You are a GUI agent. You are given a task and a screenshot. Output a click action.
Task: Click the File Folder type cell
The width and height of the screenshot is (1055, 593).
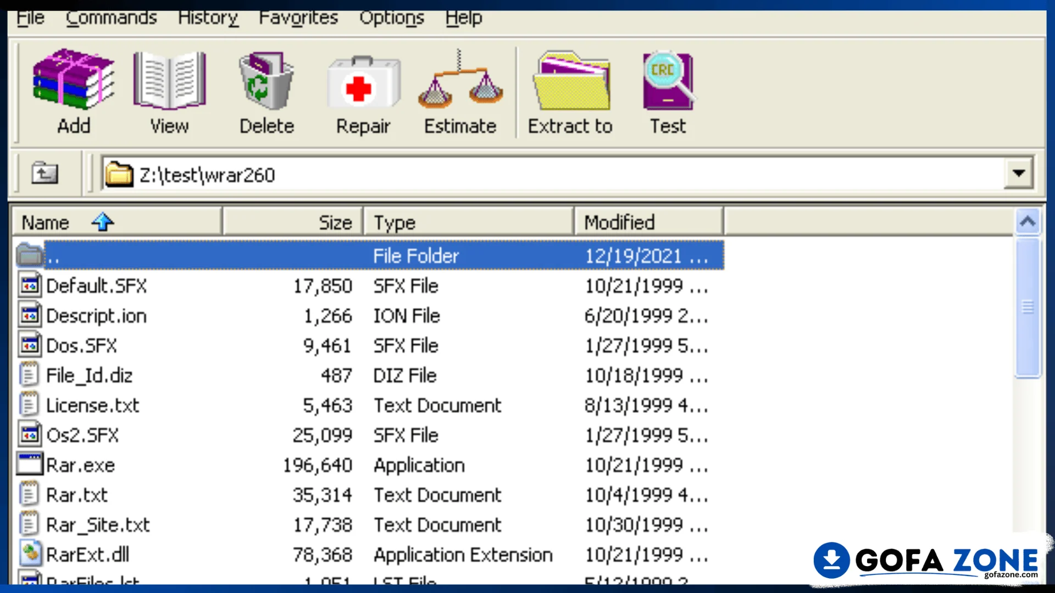(416, 256)
